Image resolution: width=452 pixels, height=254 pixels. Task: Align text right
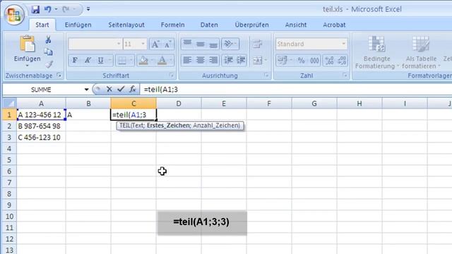[x=213, y=61]
